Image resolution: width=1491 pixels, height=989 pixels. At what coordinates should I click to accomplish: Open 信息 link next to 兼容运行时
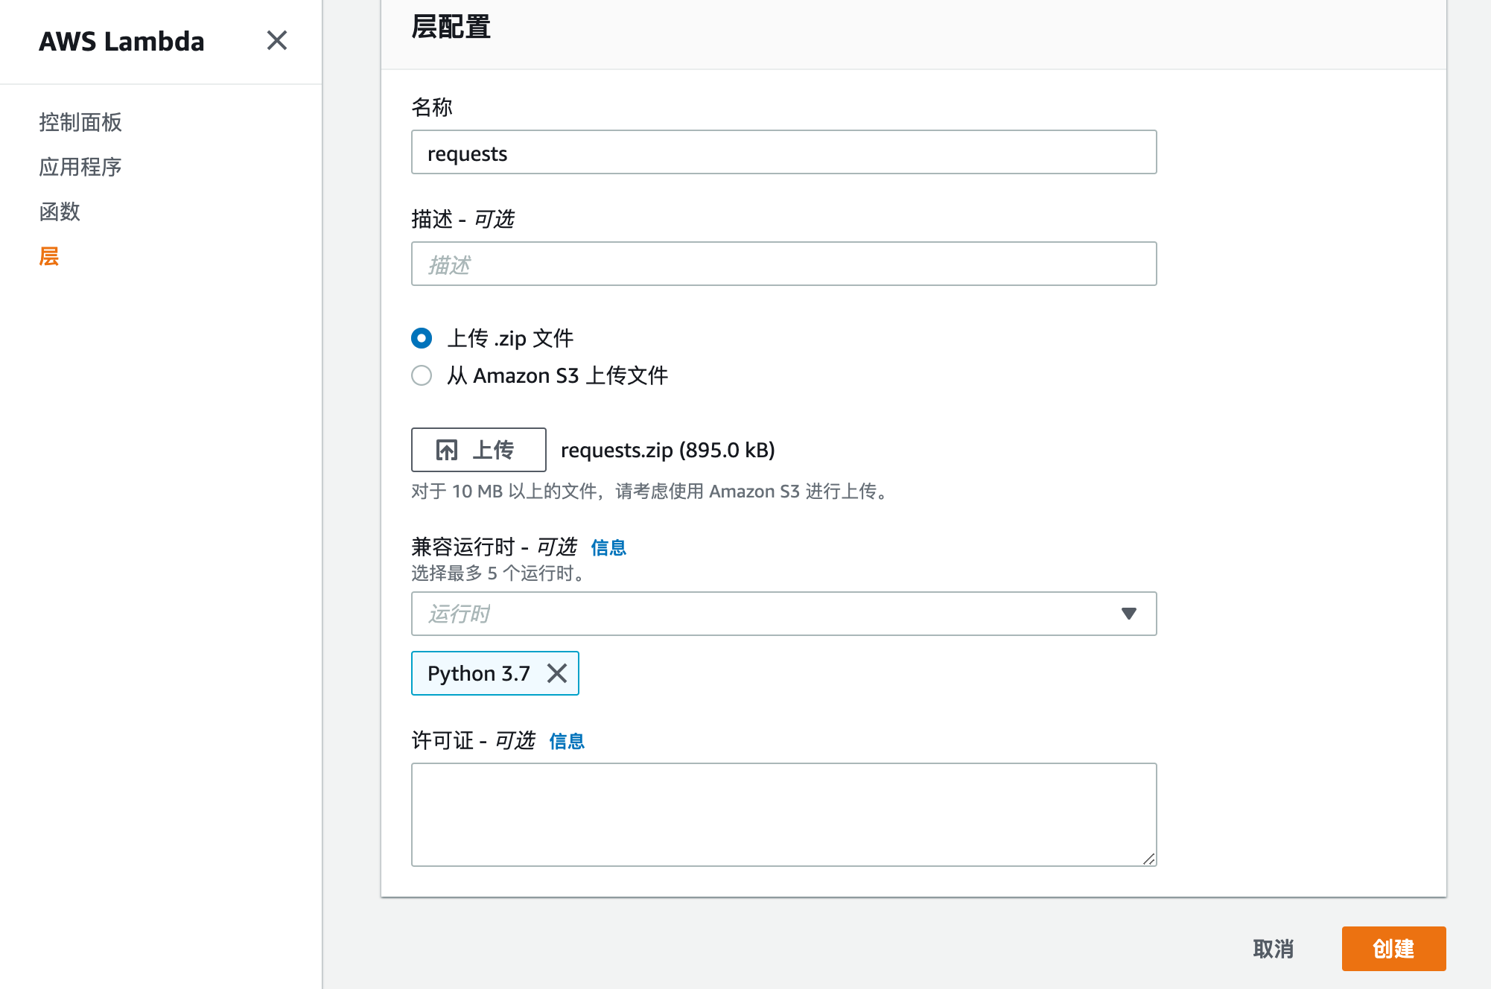tap(608, 547)
